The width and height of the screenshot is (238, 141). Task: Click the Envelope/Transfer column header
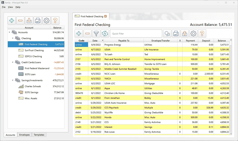click(x=161, y=41)
